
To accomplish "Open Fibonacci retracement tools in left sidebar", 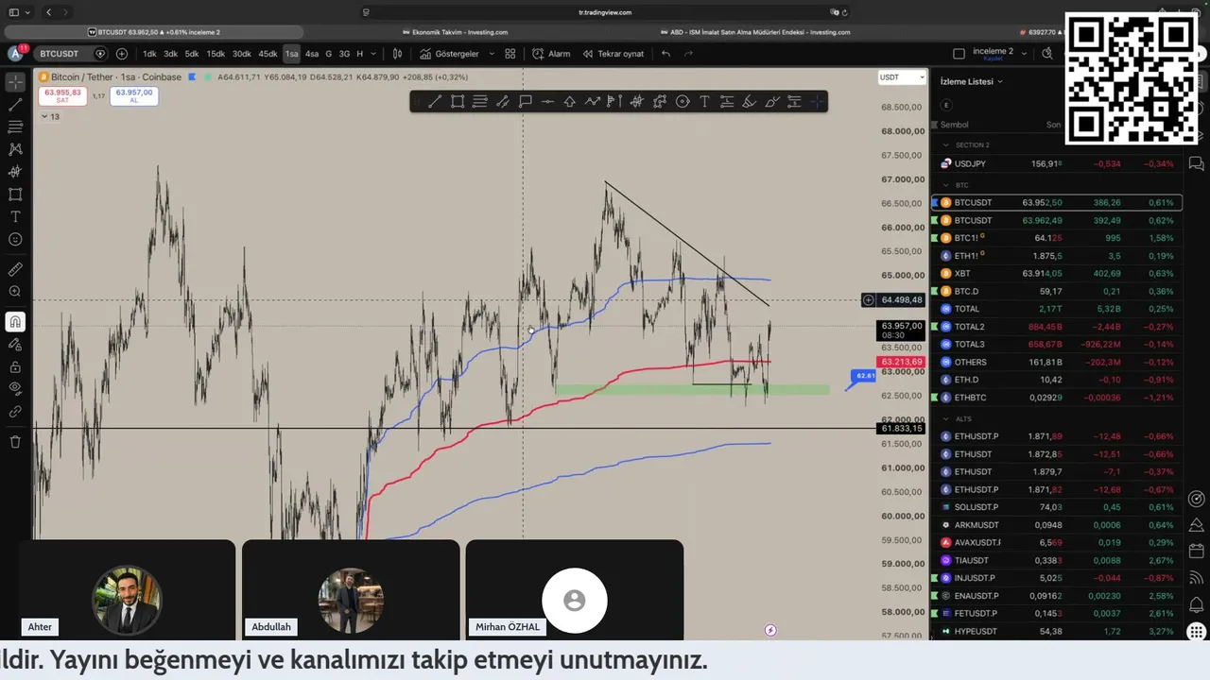I will point(15,127).
